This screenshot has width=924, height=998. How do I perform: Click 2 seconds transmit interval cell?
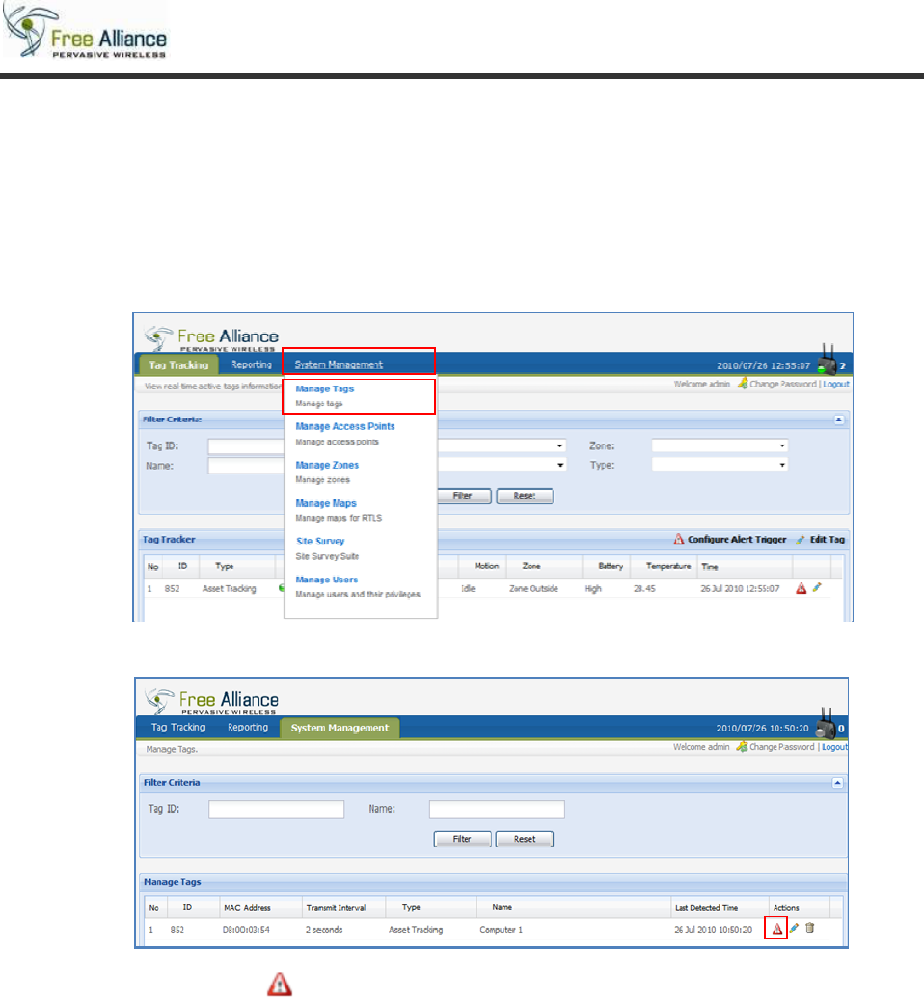324,931
